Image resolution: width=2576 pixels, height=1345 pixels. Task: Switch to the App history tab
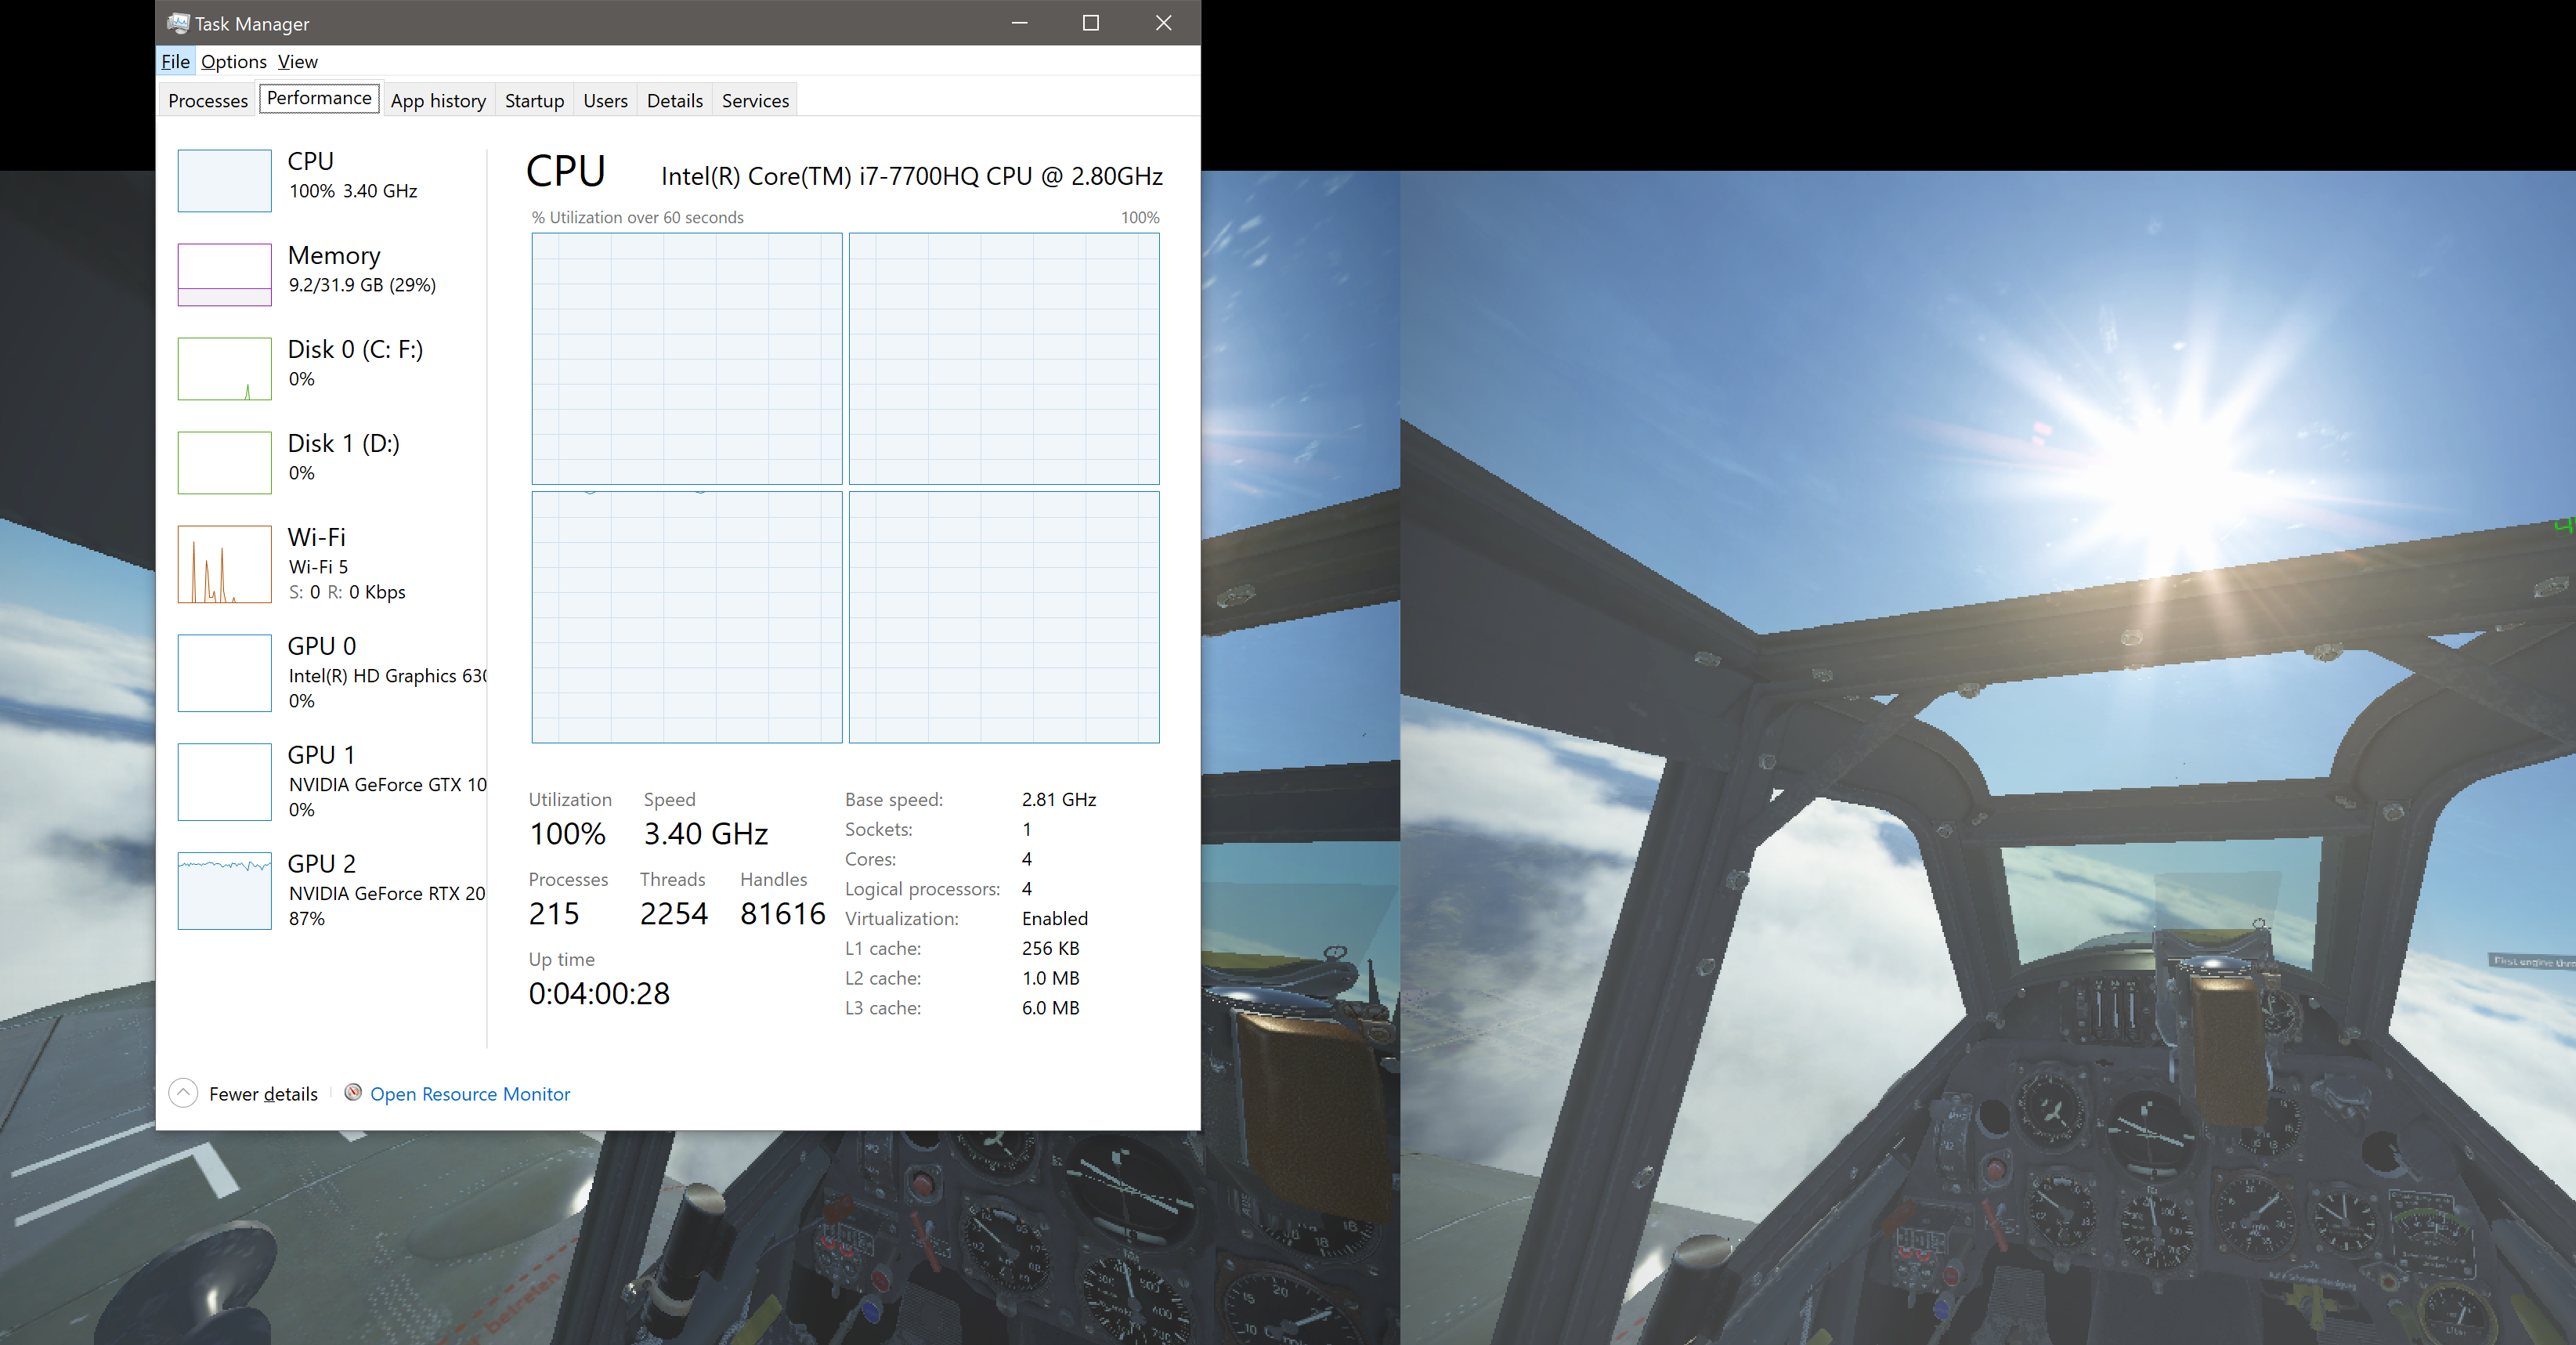pyautogui.click(x=438, y=101)
